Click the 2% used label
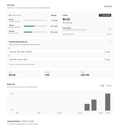The height and width of the screenshot is (127, 128). tap(54, 20)
